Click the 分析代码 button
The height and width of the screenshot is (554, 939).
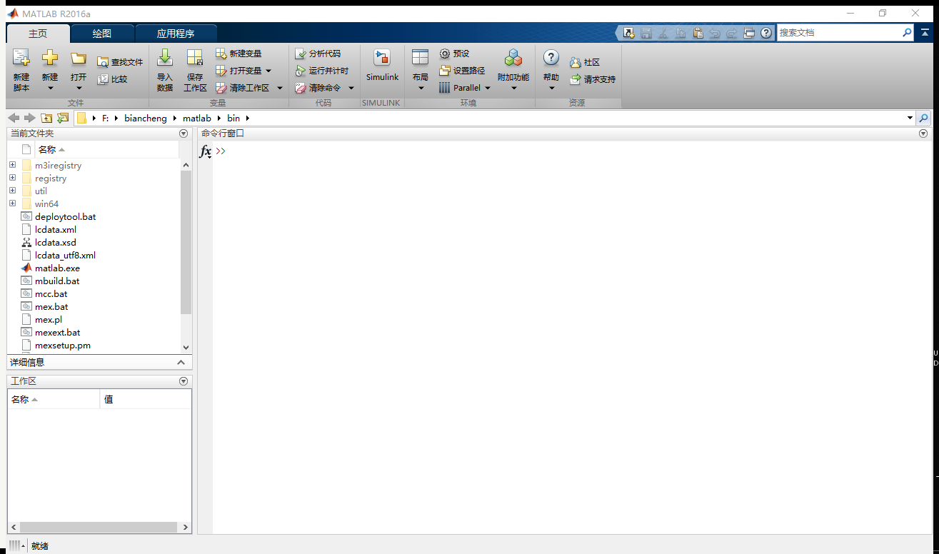point(318,54)
